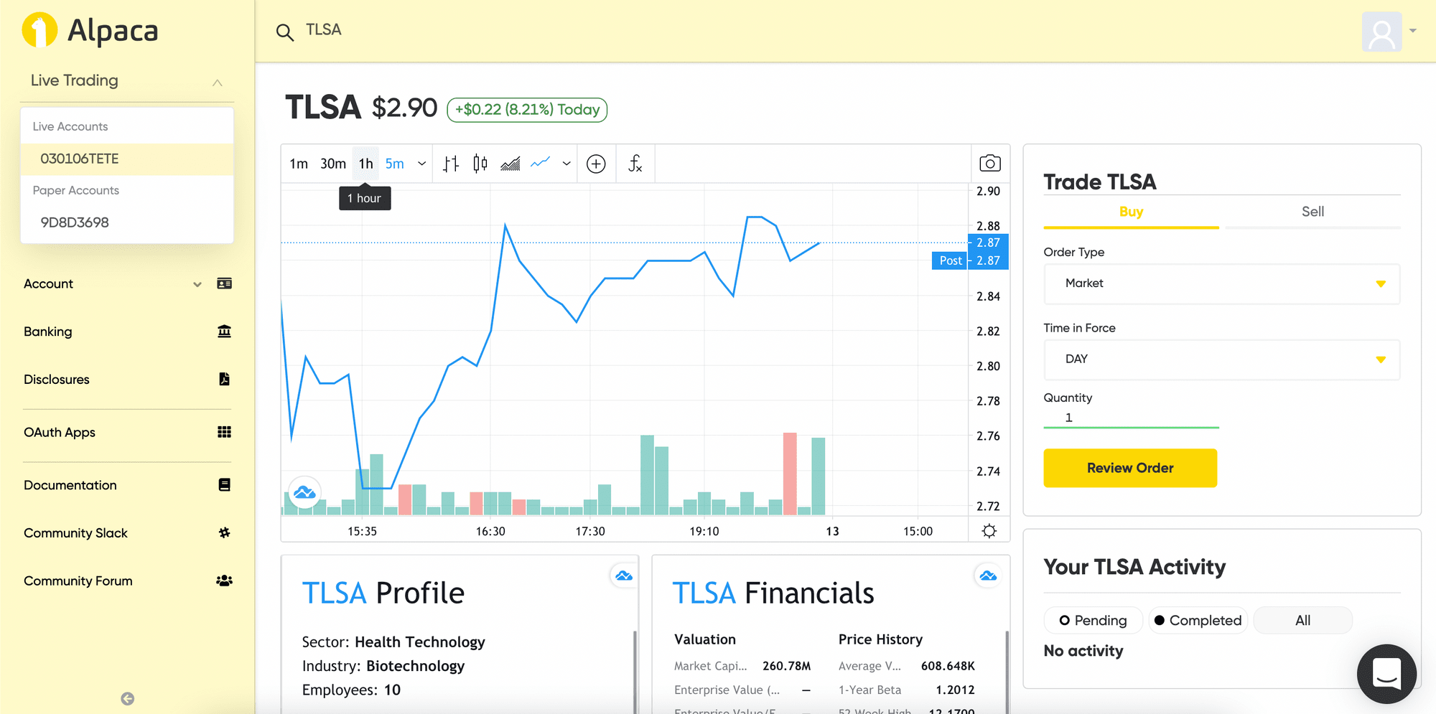
Task: Click the Biotechnology industry text
Action: pyautogui.click(x=415, y=666)
